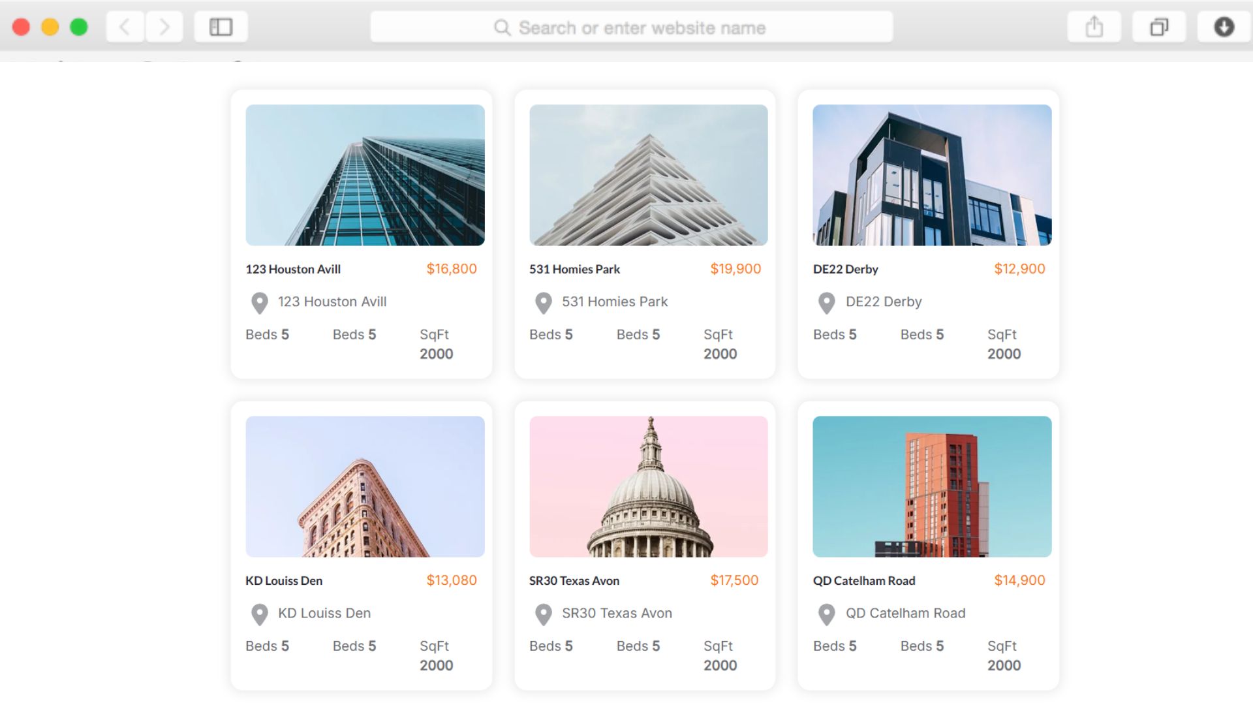Click the QD Catelham Road listing title

coord(863,580)
